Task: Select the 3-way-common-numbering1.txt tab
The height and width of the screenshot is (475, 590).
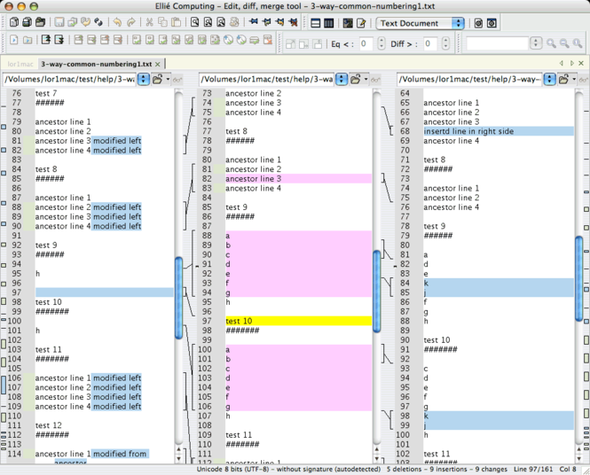Action: point(95,64)
